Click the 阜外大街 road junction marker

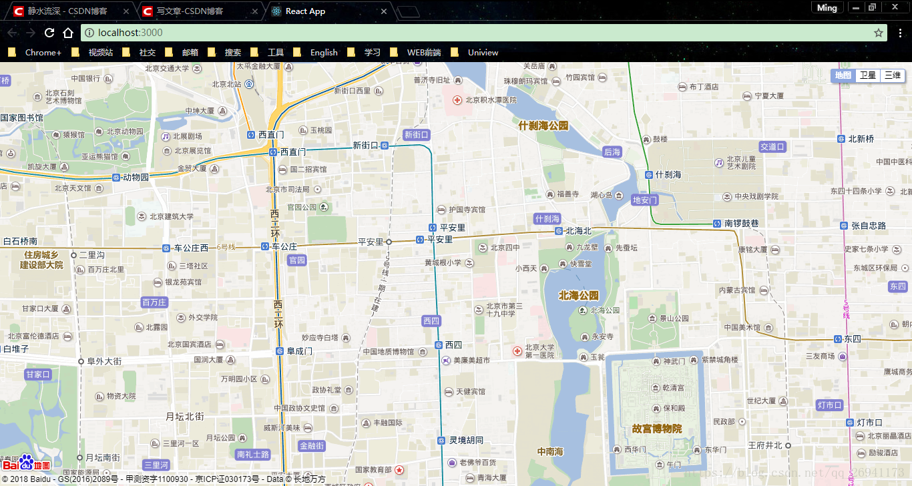(81, 361)
